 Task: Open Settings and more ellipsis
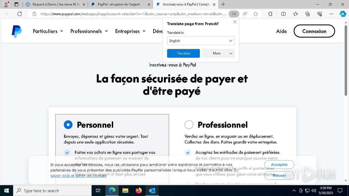pos(332,14)
